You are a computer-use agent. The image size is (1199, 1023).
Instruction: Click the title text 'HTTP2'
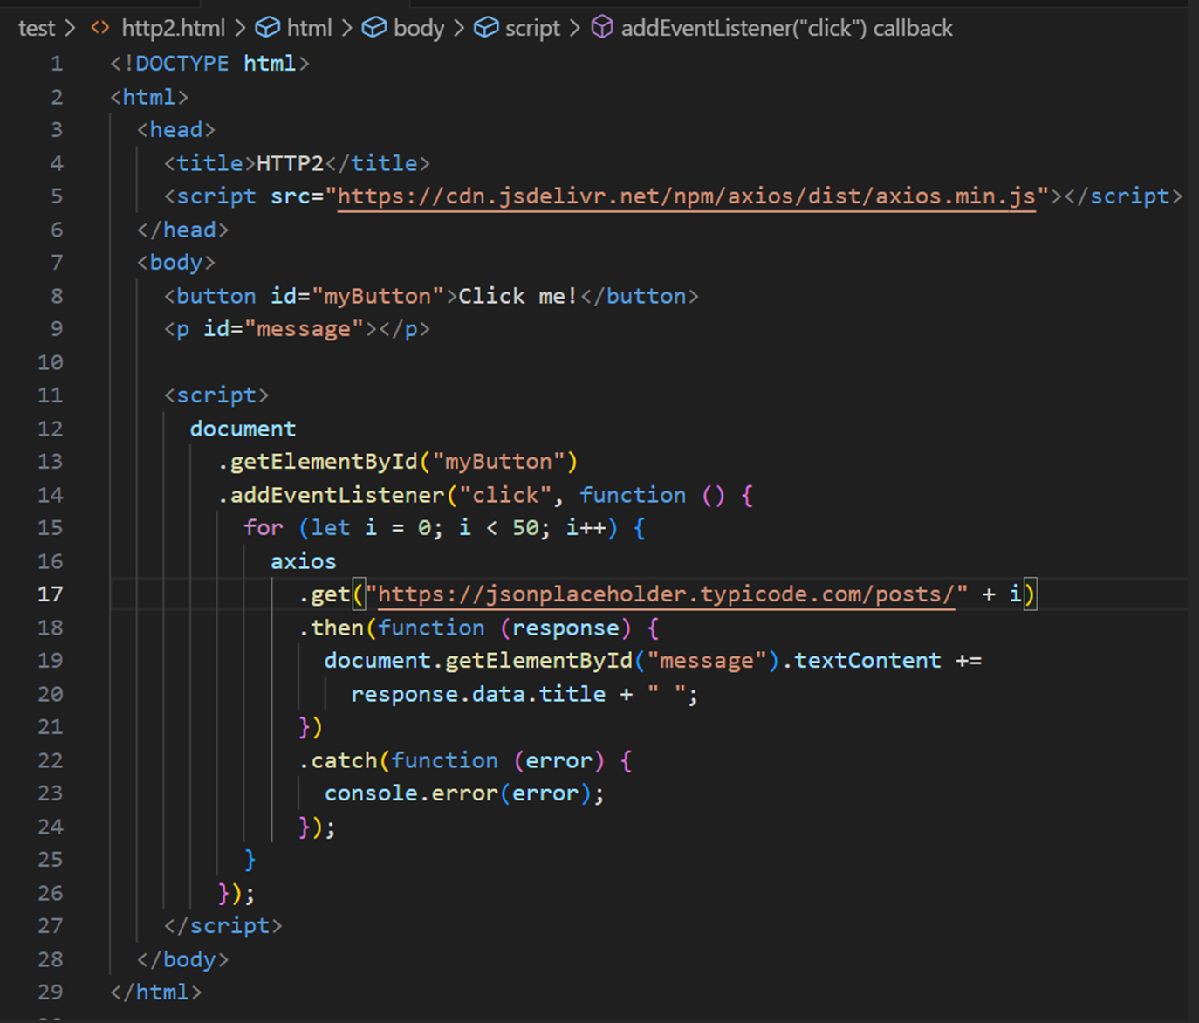290,163
